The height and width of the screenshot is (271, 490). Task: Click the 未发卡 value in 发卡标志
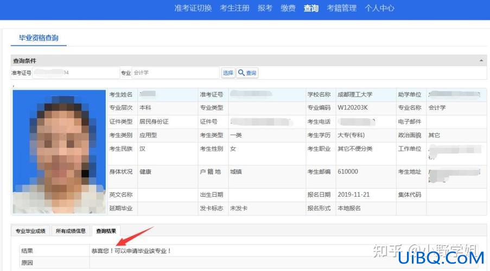pyautogui.click(x=239, y=208)
